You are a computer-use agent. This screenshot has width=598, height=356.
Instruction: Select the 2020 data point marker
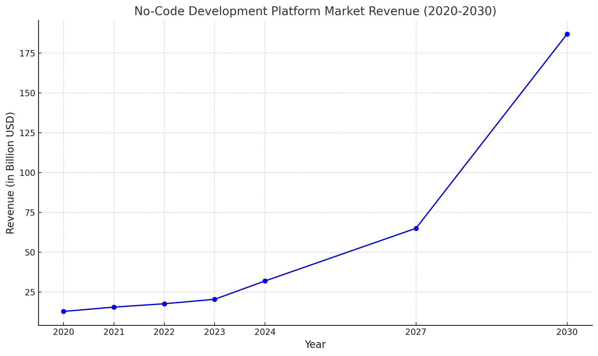[x=63, y=311]
